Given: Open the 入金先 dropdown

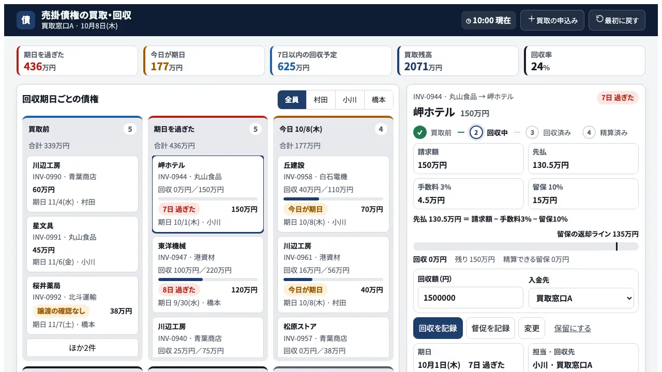Looking at the screenshot, I should pos(581,298).
